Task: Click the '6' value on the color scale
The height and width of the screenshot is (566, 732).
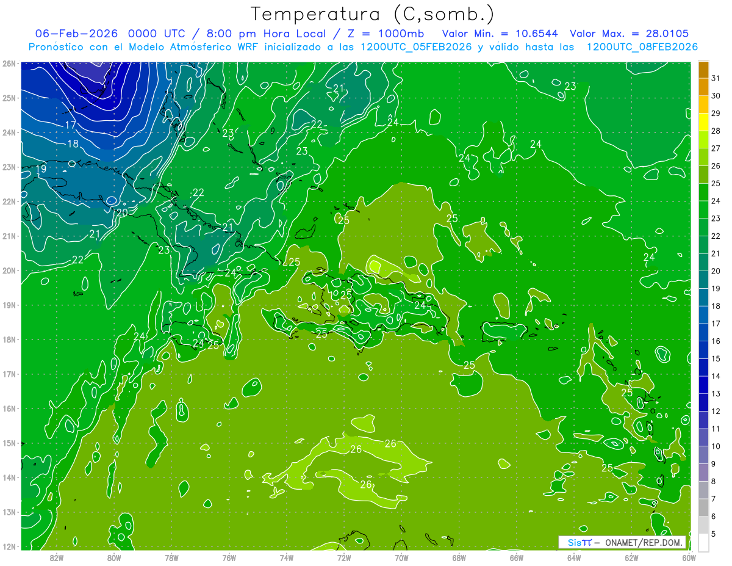Action: pyautogui.click(x=714, y=517)
